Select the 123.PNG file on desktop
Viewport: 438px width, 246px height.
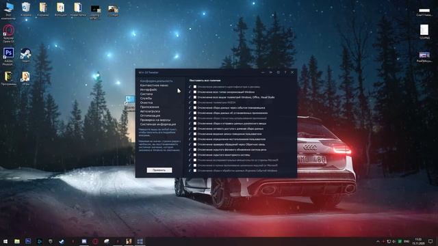tap(424, 32)
